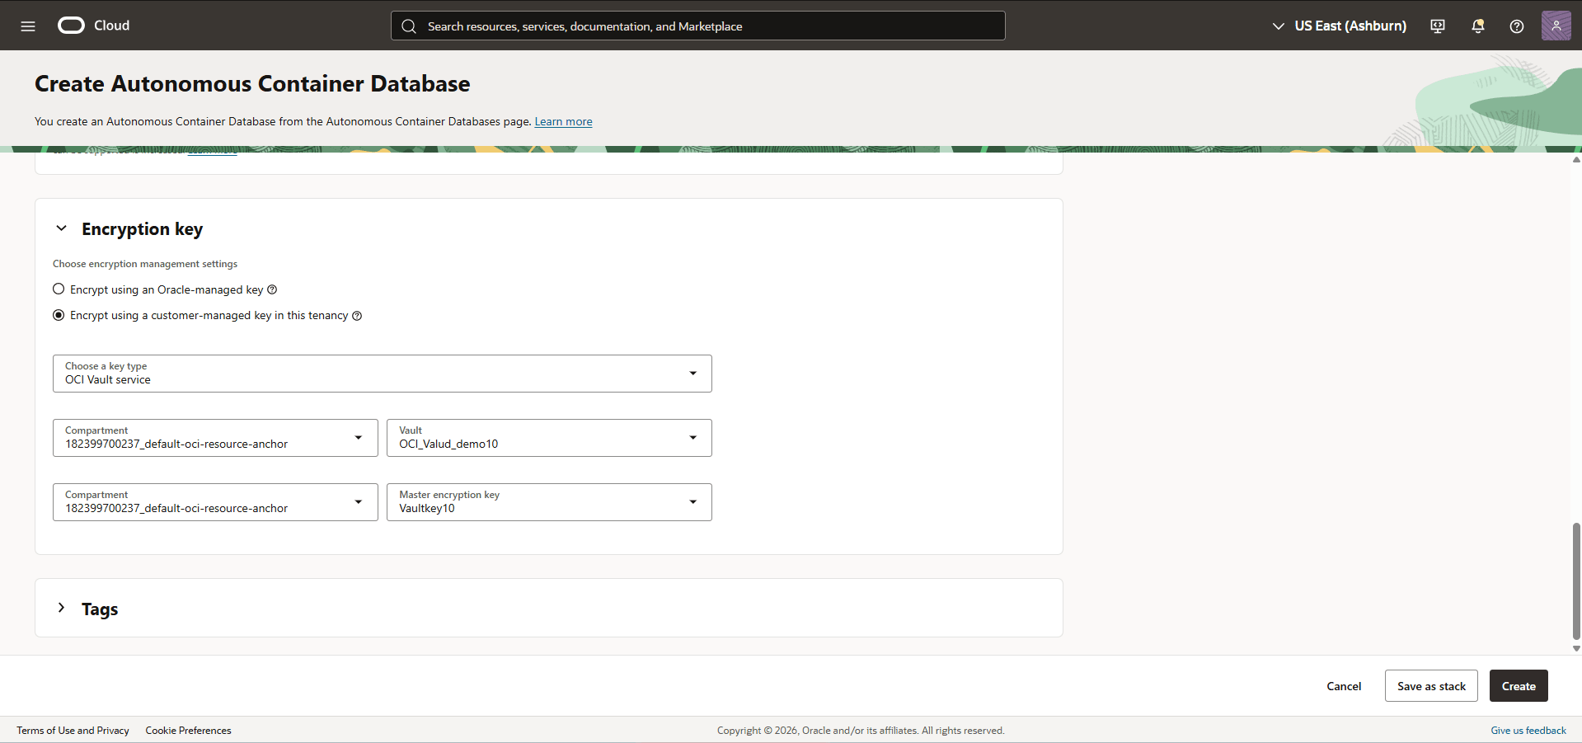Open Terms of Use and Privacy

coord(73,731)
